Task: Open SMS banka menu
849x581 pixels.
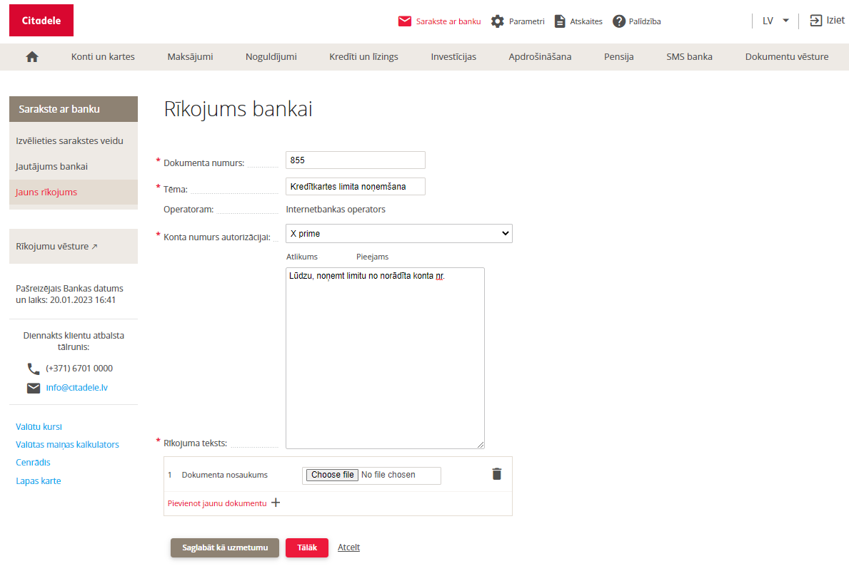Action: (x=689, y=57)
